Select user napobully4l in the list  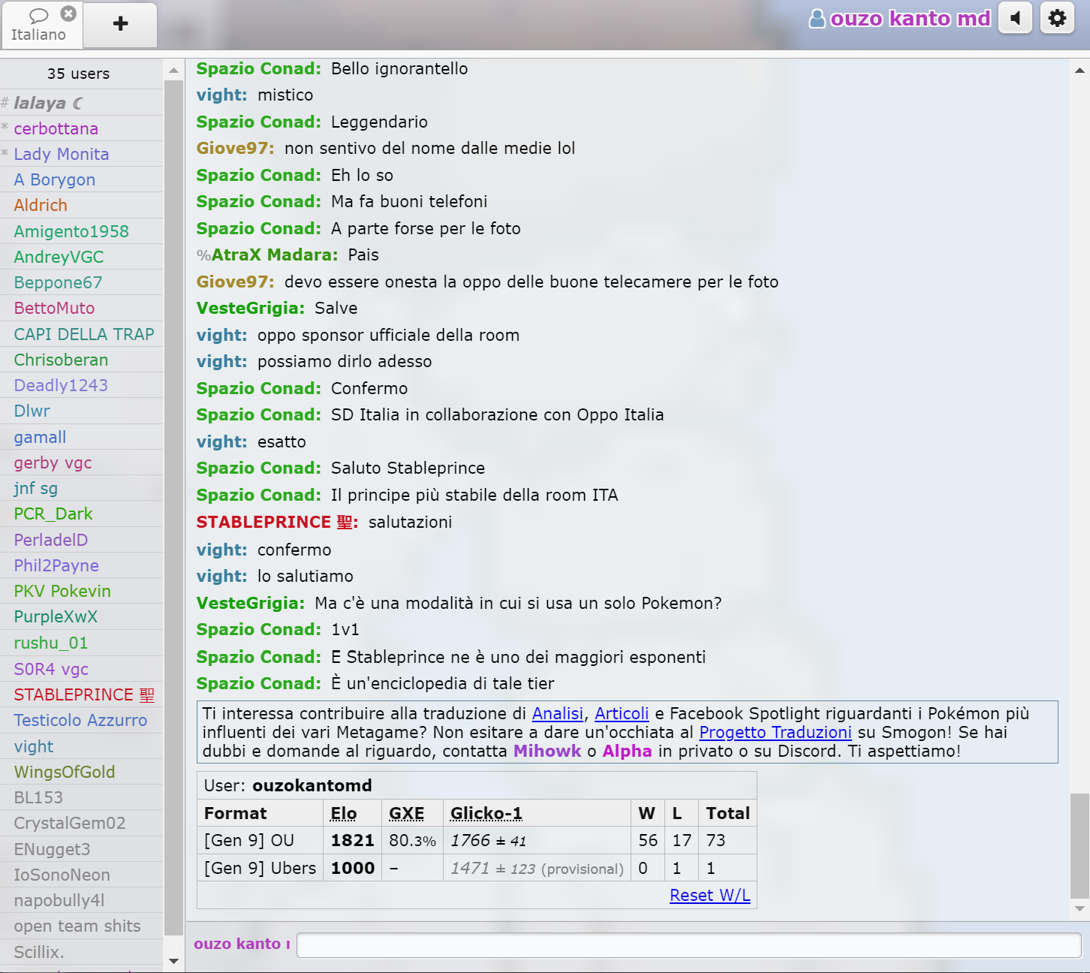[x=81, y=900]
